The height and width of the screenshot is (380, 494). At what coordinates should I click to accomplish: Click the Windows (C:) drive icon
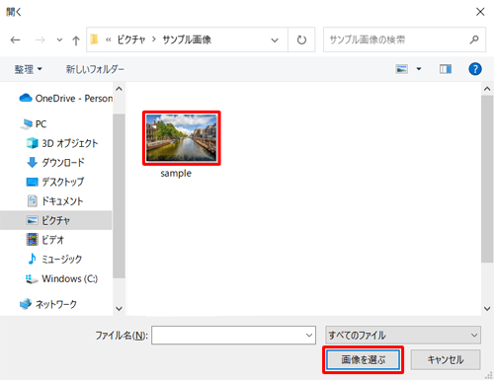click(32, 279)
